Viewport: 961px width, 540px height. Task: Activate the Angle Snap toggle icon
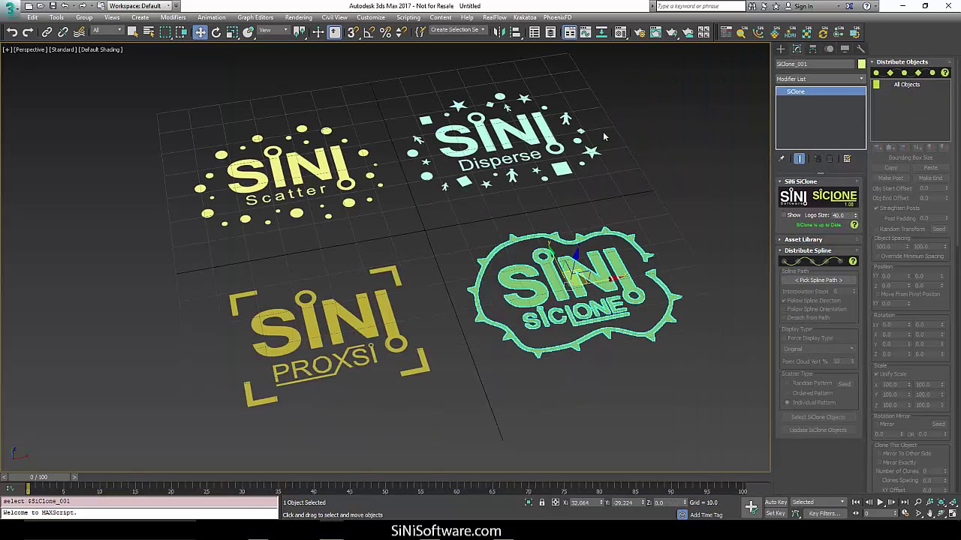(369, 32)
